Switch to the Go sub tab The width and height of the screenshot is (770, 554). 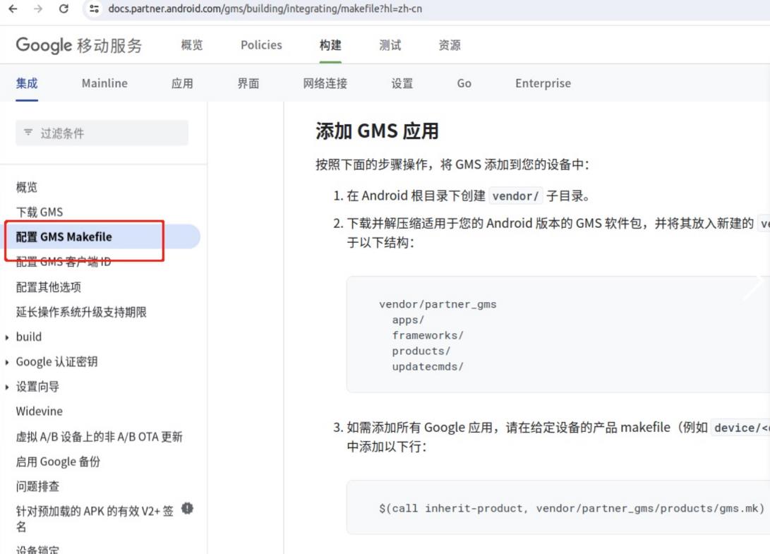pyautogui.click(x=464, y=83)
